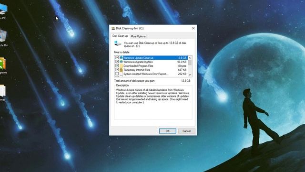Click the Disk Clean-up title bar drive icon
This screenshot has width=305, height=172.
tap(113, 28)
